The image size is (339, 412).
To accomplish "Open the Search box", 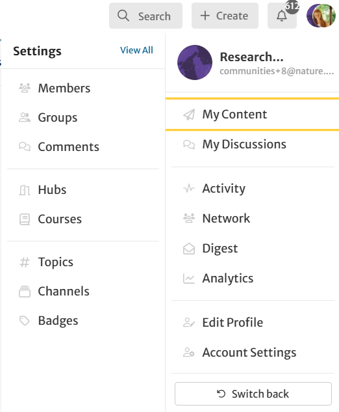I will click(145, 16).
